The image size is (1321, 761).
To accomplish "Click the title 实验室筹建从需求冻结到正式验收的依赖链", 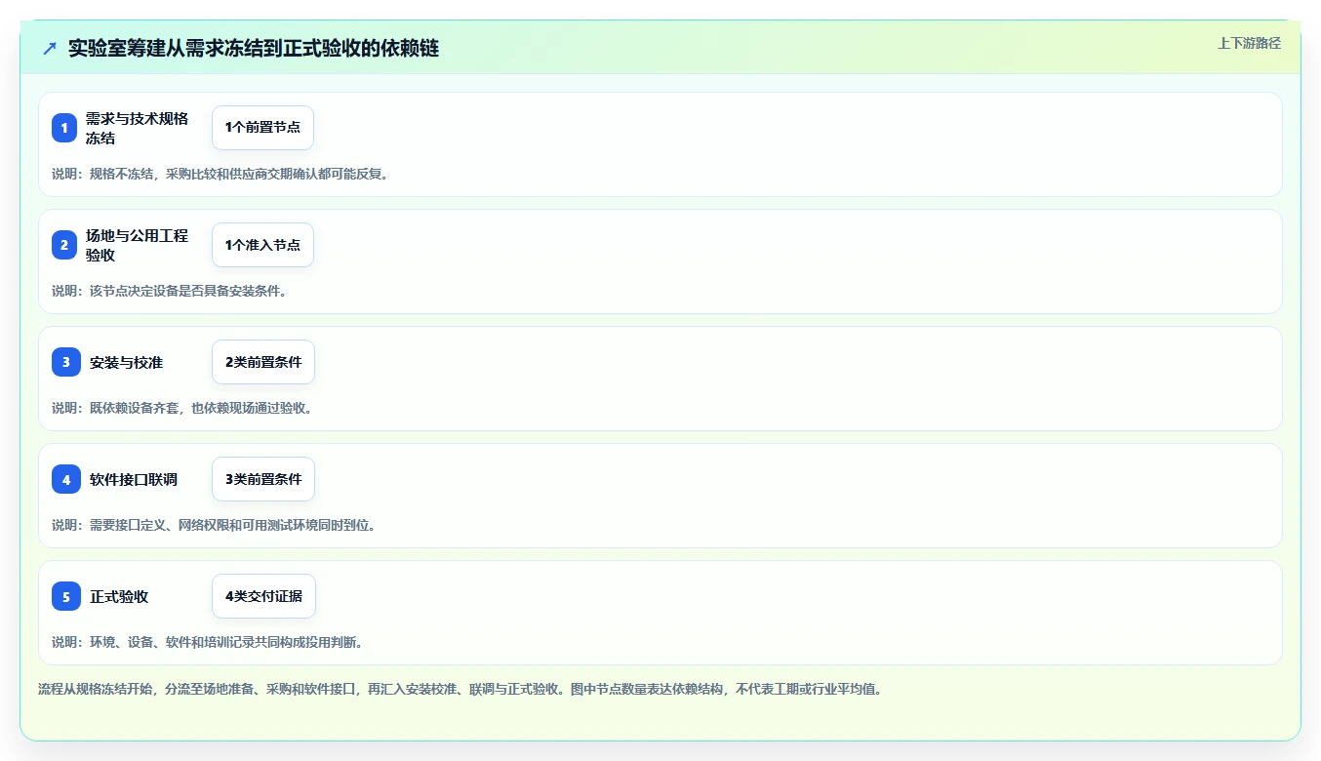I will [x=254, y=48].
